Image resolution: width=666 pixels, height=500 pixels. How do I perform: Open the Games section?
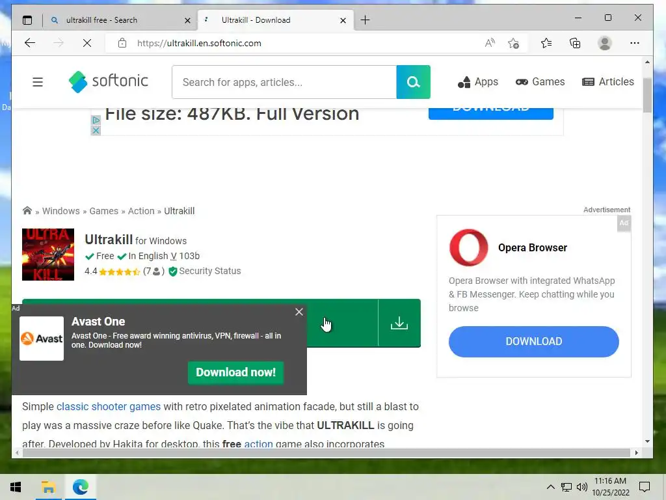pyautogui.click(x=540, y=81)
